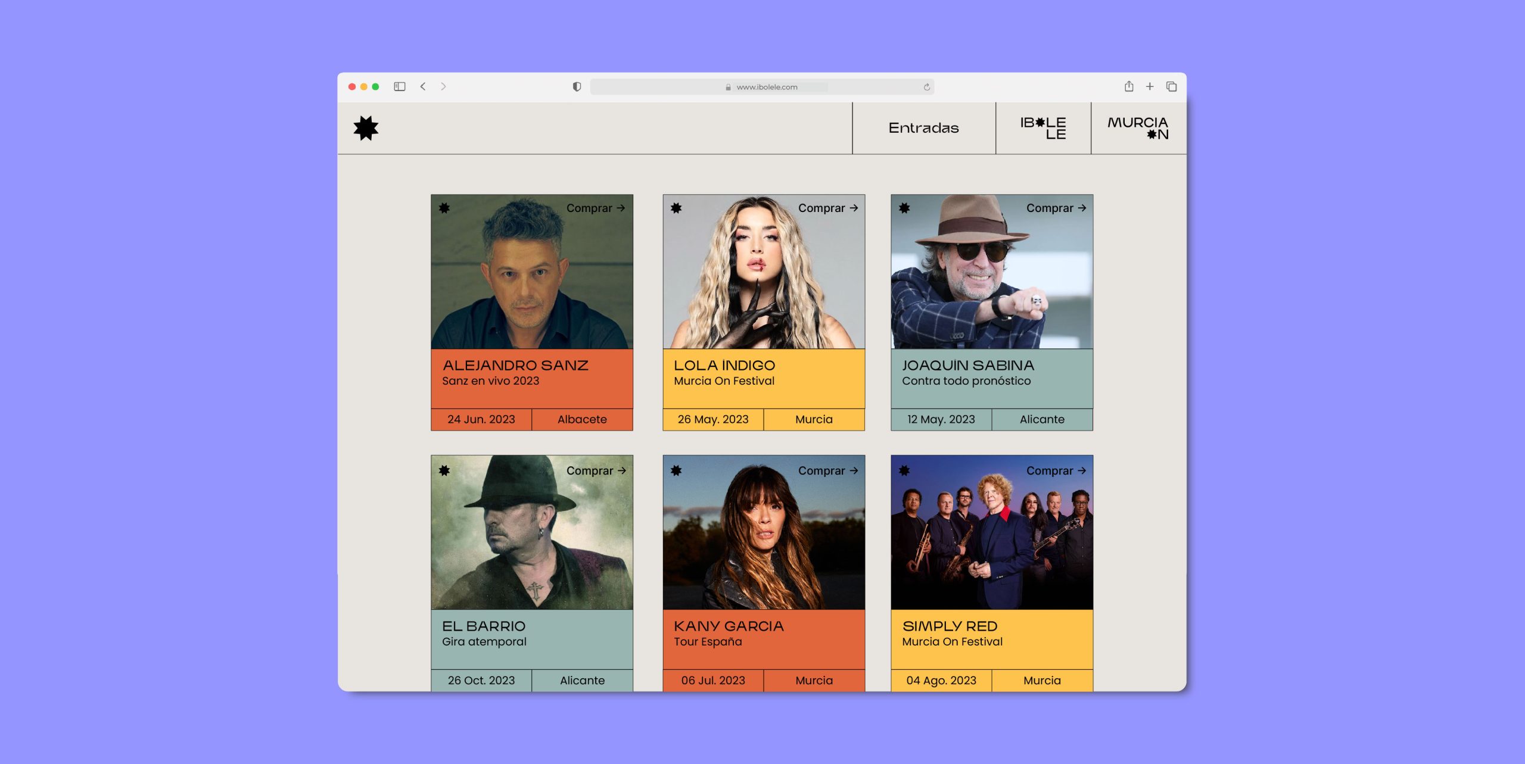
Task: Click the star badge on Lola Indigo card
Action: pyautogui.click(x=676, y=208)
